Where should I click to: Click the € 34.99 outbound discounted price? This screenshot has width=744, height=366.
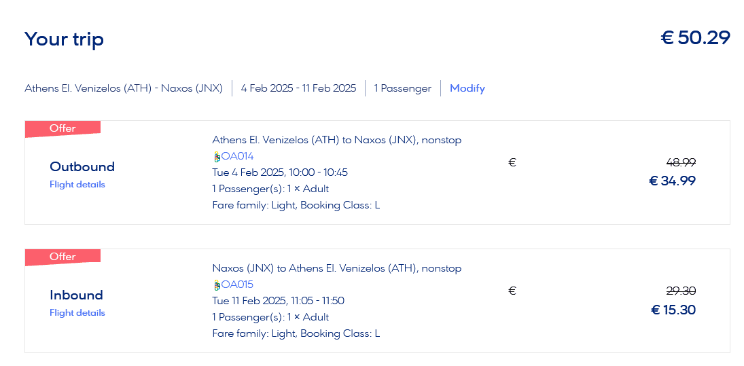click(672, 181)
